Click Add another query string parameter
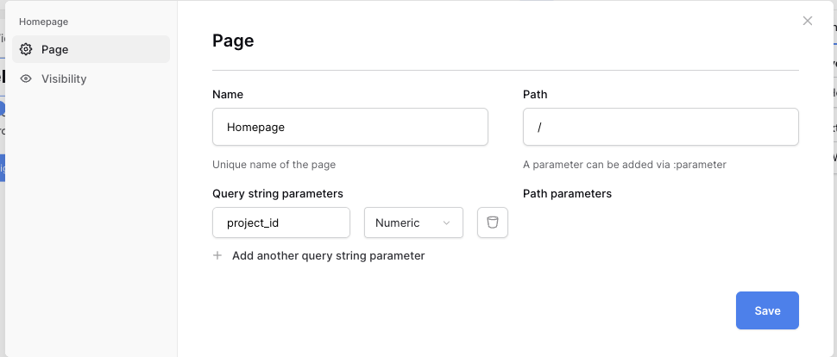This screenshot has height=357, width=837. 328,256
